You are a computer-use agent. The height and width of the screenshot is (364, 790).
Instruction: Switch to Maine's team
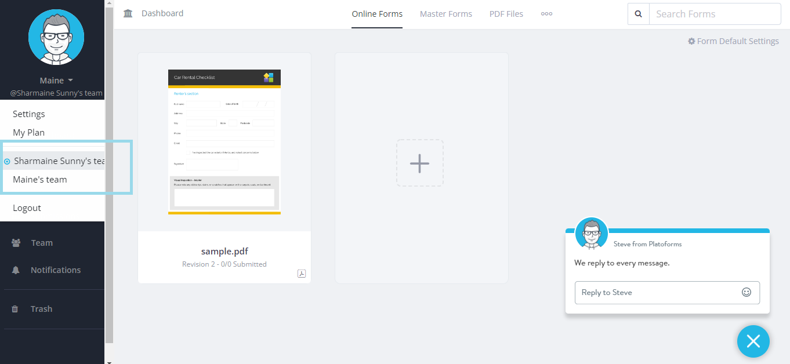tap(40, 180)
